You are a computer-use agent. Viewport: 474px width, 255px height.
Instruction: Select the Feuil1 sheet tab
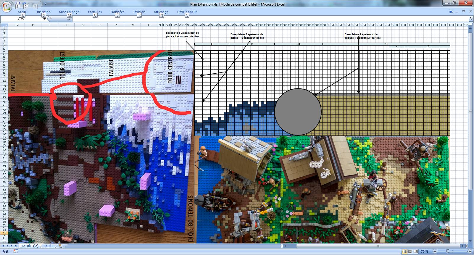pyautogui.click(x=48, y=246)
